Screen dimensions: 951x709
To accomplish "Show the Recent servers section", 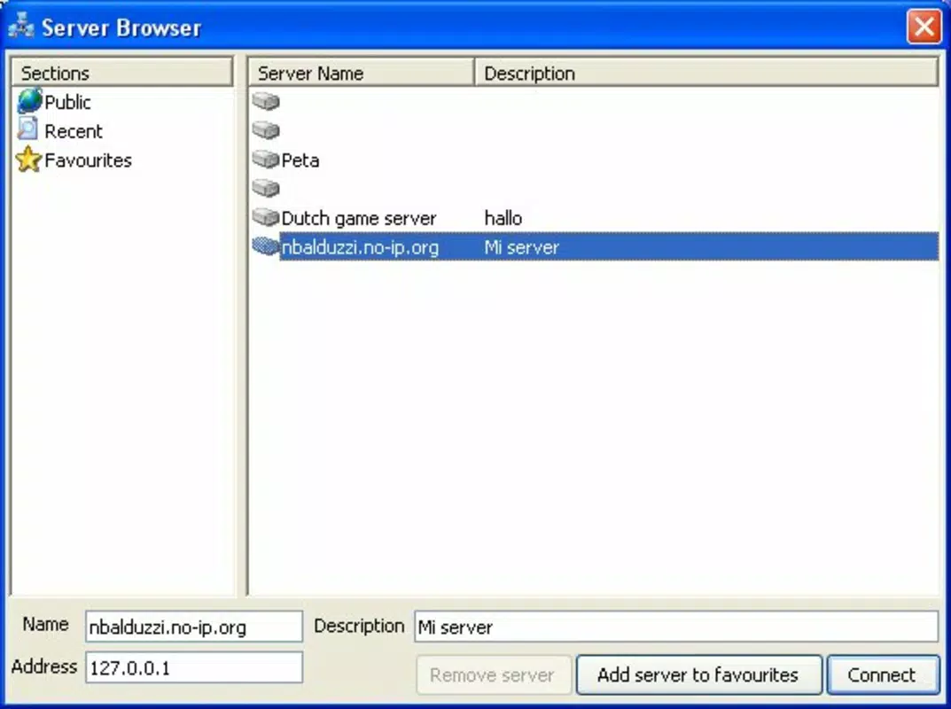I will pos(74,131).
